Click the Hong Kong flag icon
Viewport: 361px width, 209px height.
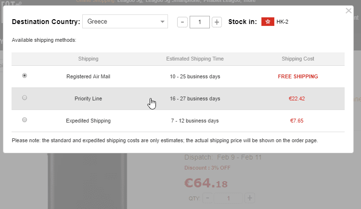click(268, 22)
